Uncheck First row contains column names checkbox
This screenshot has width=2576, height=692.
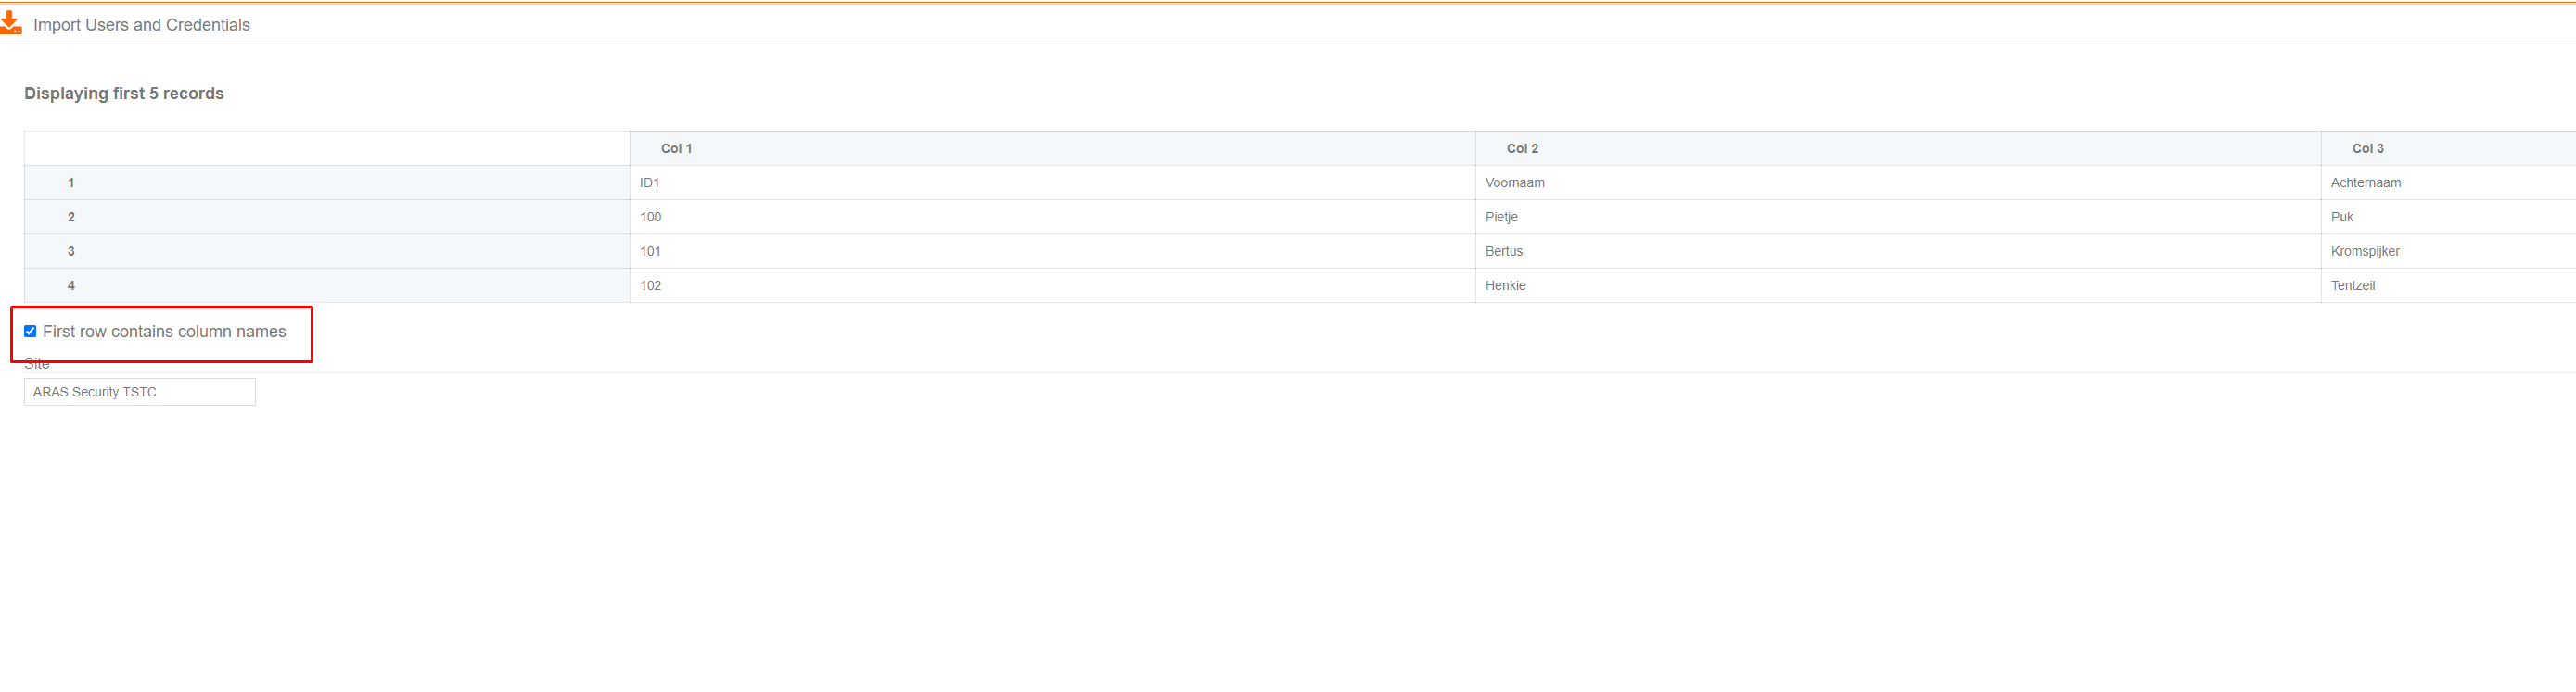pos(30,332)
